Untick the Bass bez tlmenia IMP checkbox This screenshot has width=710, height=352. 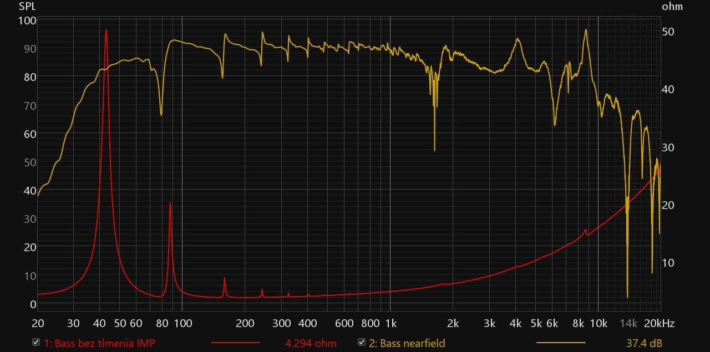36,343
